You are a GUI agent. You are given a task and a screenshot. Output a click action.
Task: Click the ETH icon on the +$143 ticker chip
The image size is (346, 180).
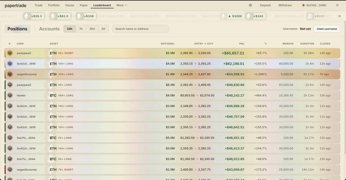pos(249,16)
